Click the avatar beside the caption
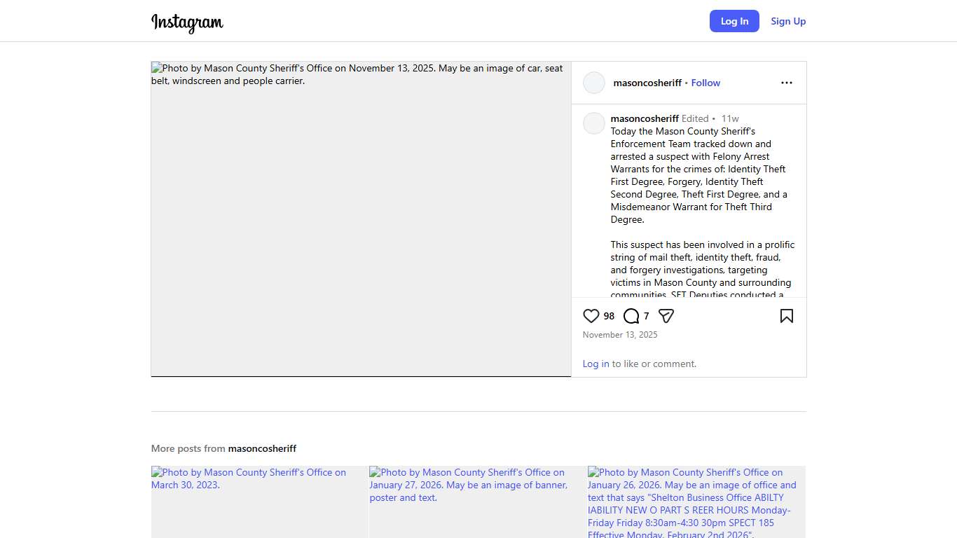Viewport: 957px width, 538px height. (x=594, y=123)
